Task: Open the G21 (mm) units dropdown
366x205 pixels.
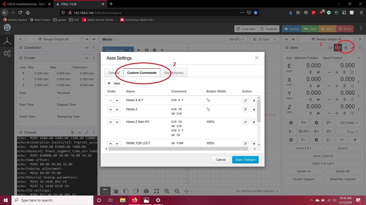Action: (x=348, y=123)
